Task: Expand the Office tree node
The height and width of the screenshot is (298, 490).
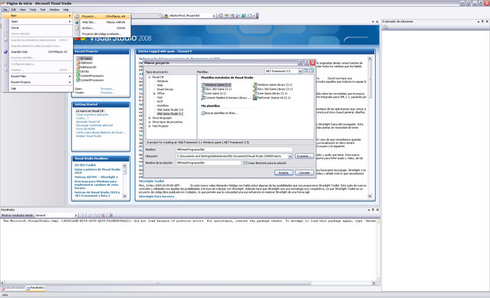Action: (154, 93)
